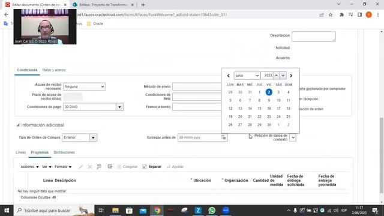The width and height of the screenshot is (384, 216).
Task: Click the Congelar button
Action: pyautogui.click(x=127, y=167)
